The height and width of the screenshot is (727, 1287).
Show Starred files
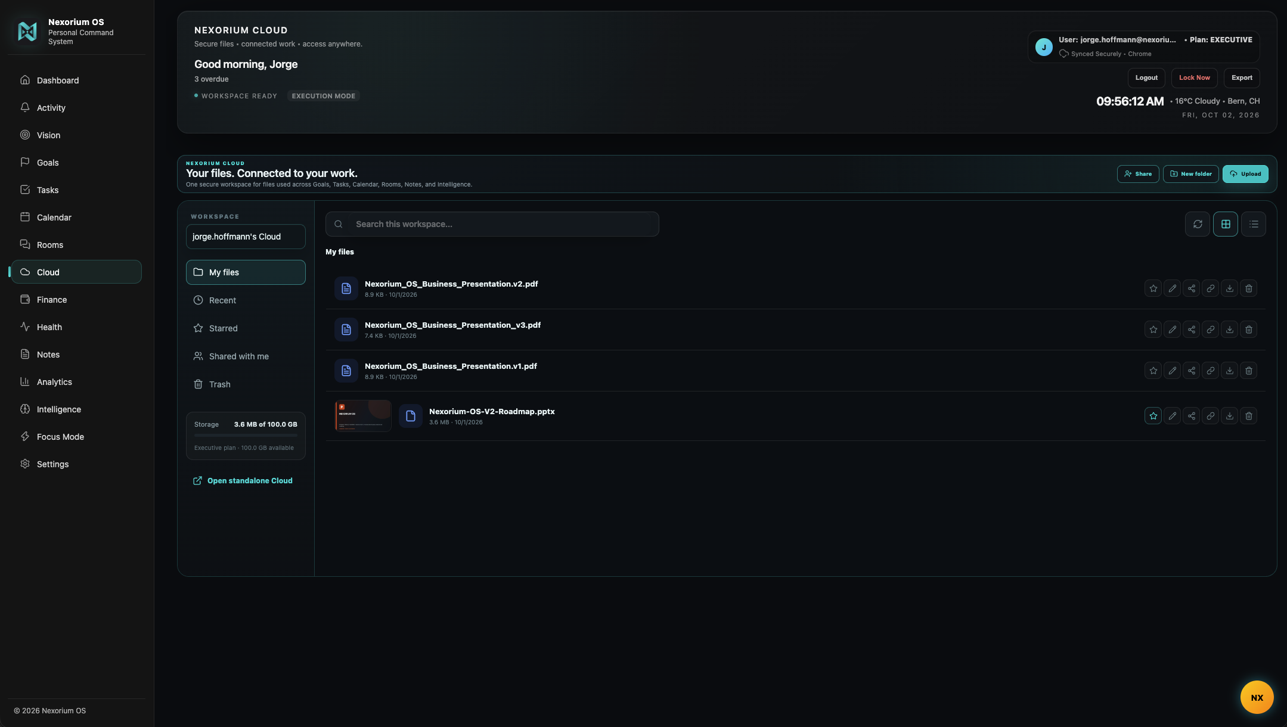(246, 328)
